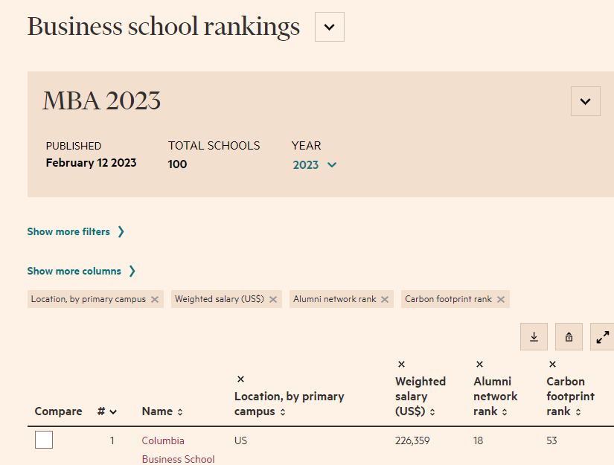Image resolution: width=614 pixels, height=465 pixels.
Task: Remove the Weighted salary (US$) filter chip
Action: pos(274,298)
